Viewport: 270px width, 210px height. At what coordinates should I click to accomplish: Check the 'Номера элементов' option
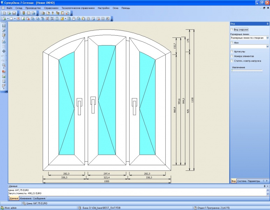(x=232, y=56)
